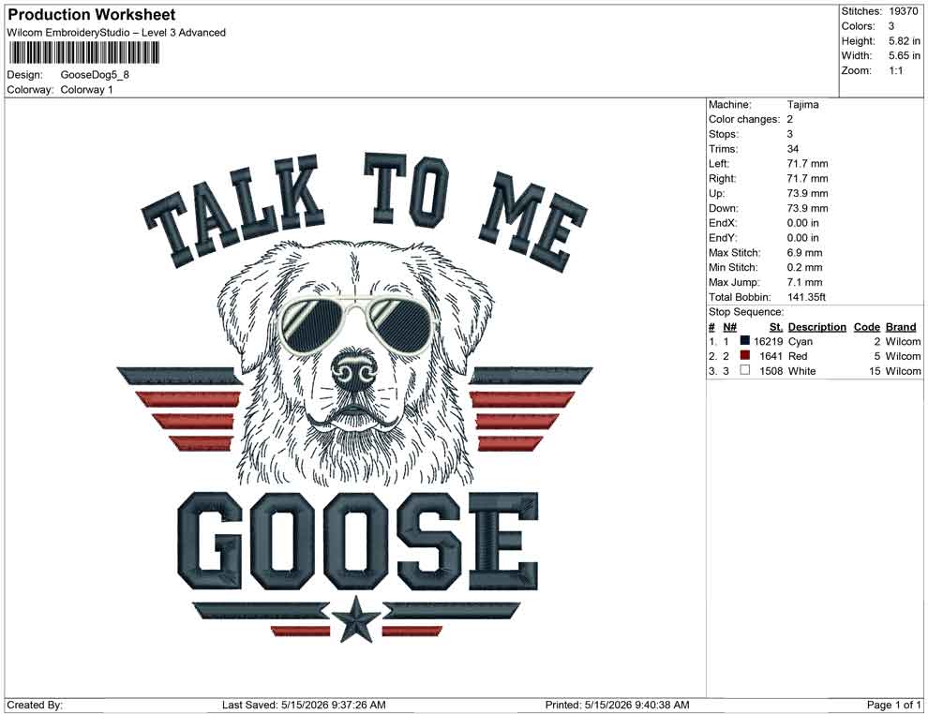
Task: Click the 'Right:' label
Action: point(722,179)
